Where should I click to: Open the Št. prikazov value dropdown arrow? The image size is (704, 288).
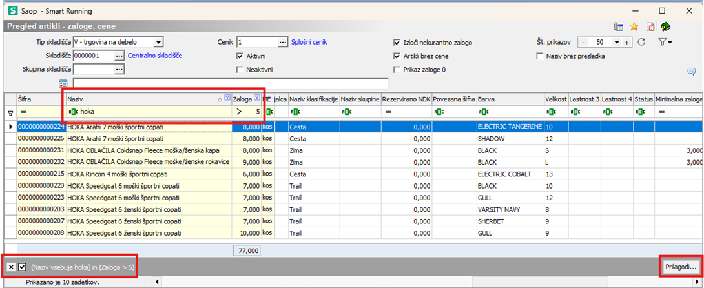point(616,42)
